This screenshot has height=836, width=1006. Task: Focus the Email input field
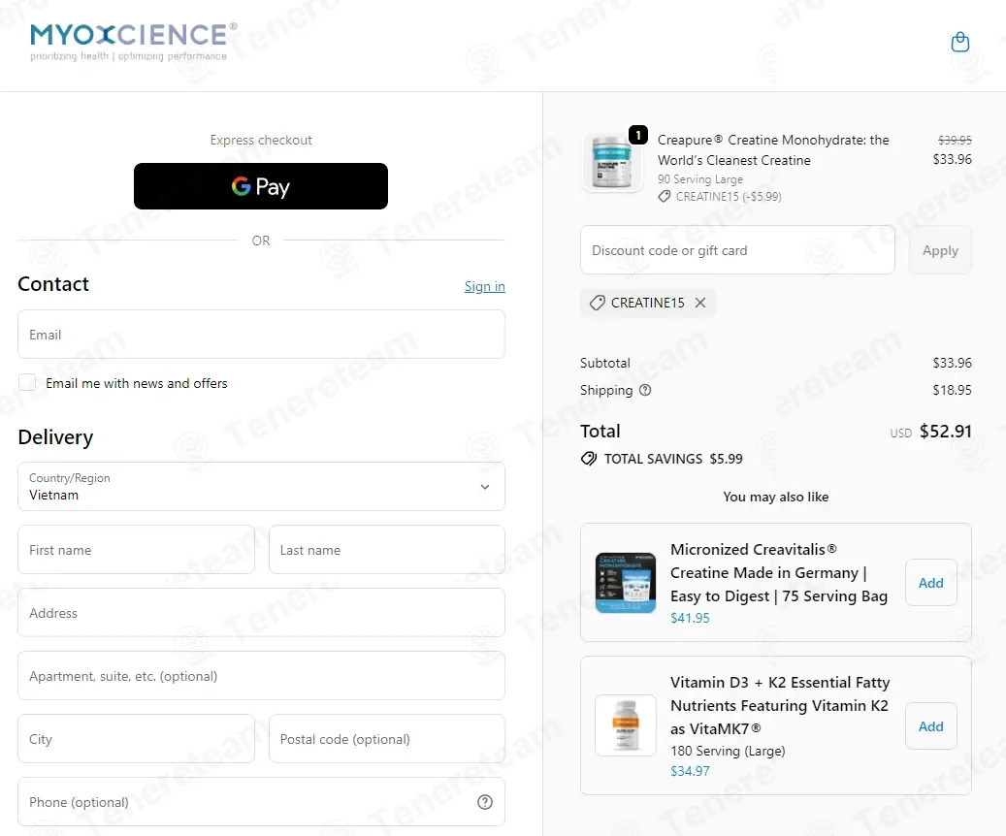[261, 335]
